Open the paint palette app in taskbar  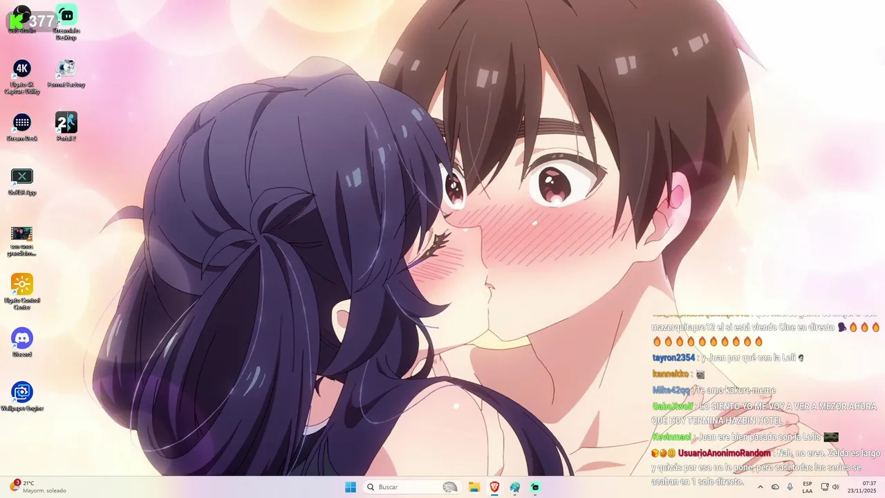pos(515,487)
